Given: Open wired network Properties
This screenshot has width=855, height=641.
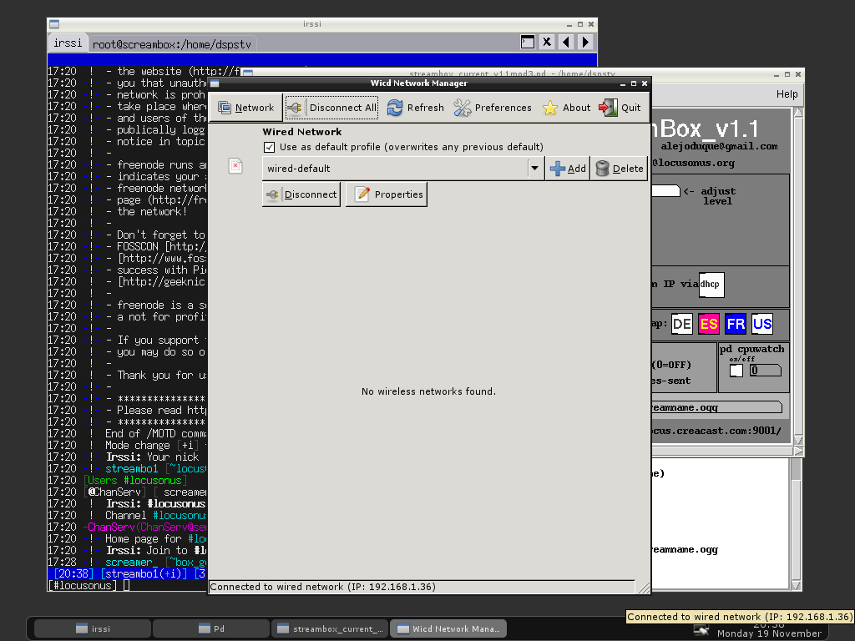Looking at the screenshot, I should [x=387, y=194].
